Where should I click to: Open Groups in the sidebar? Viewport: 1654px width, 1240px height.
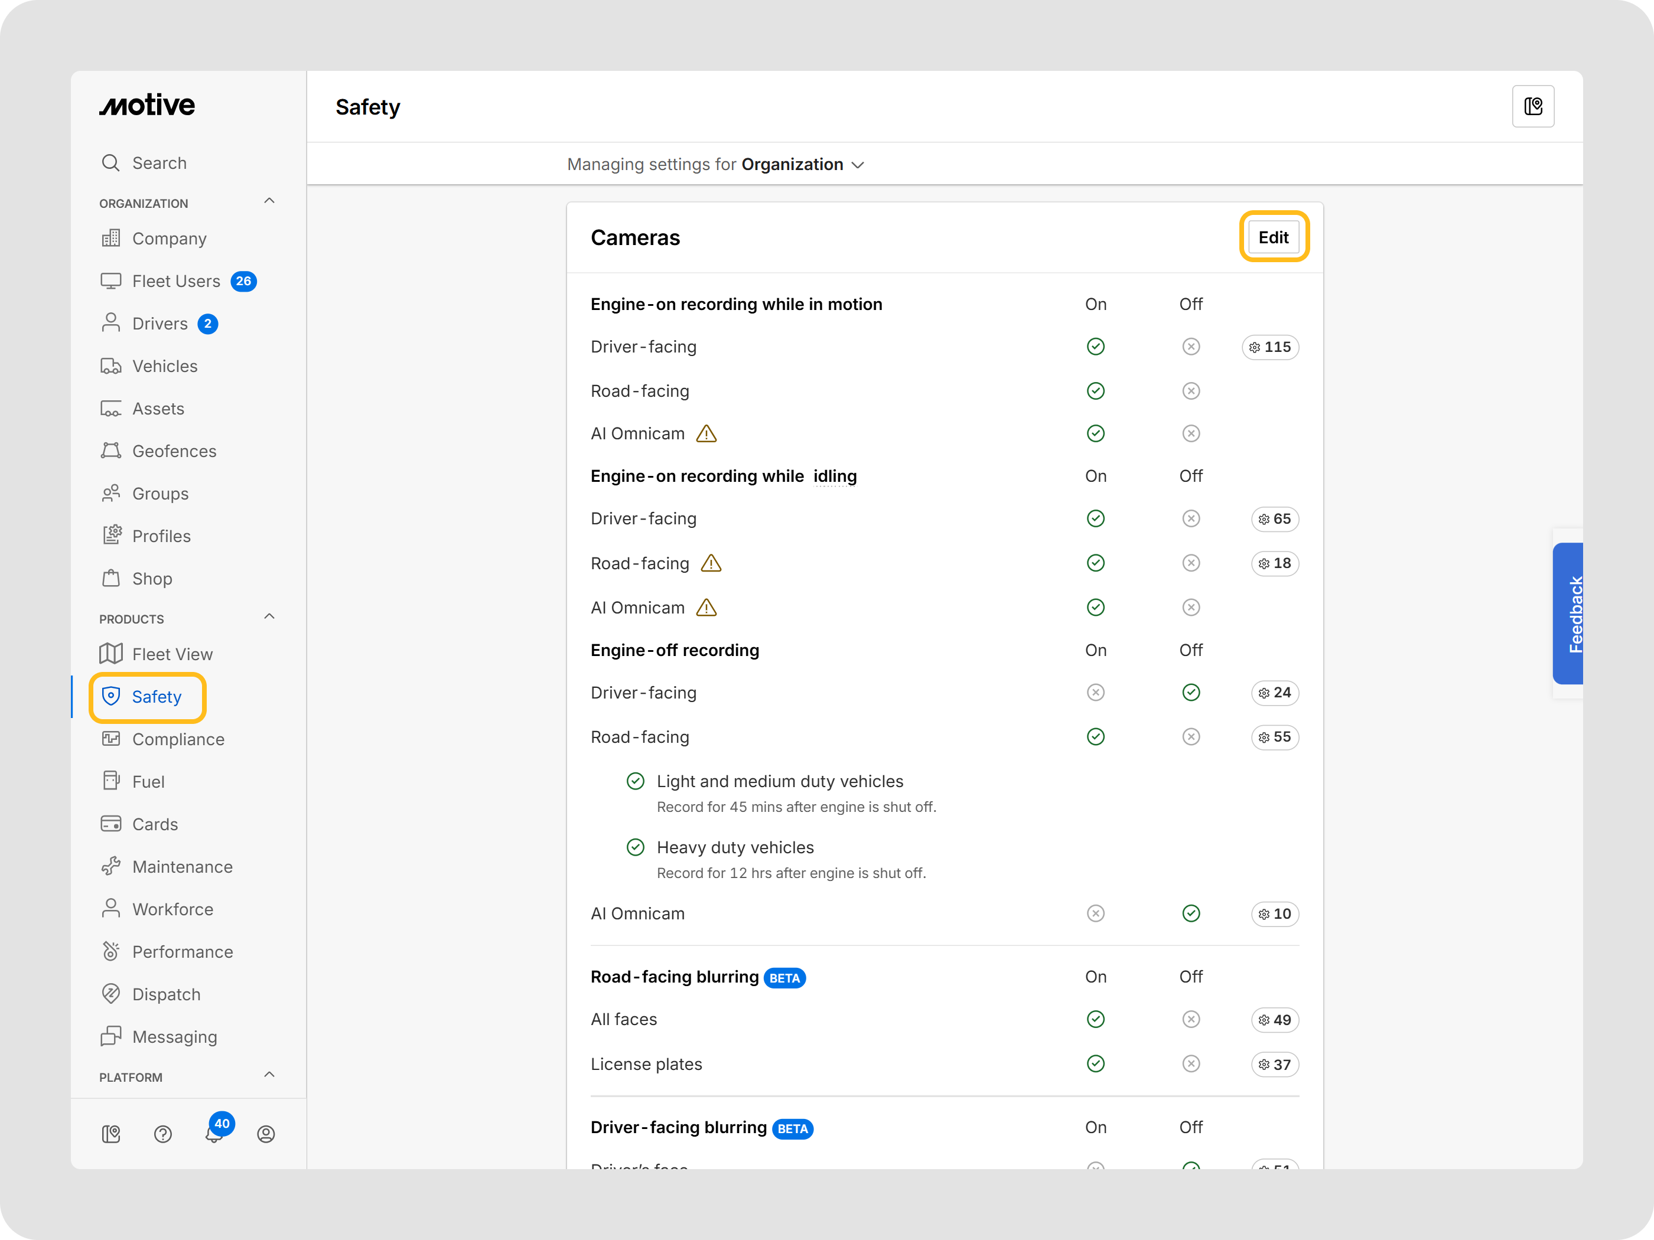point(145,494)
